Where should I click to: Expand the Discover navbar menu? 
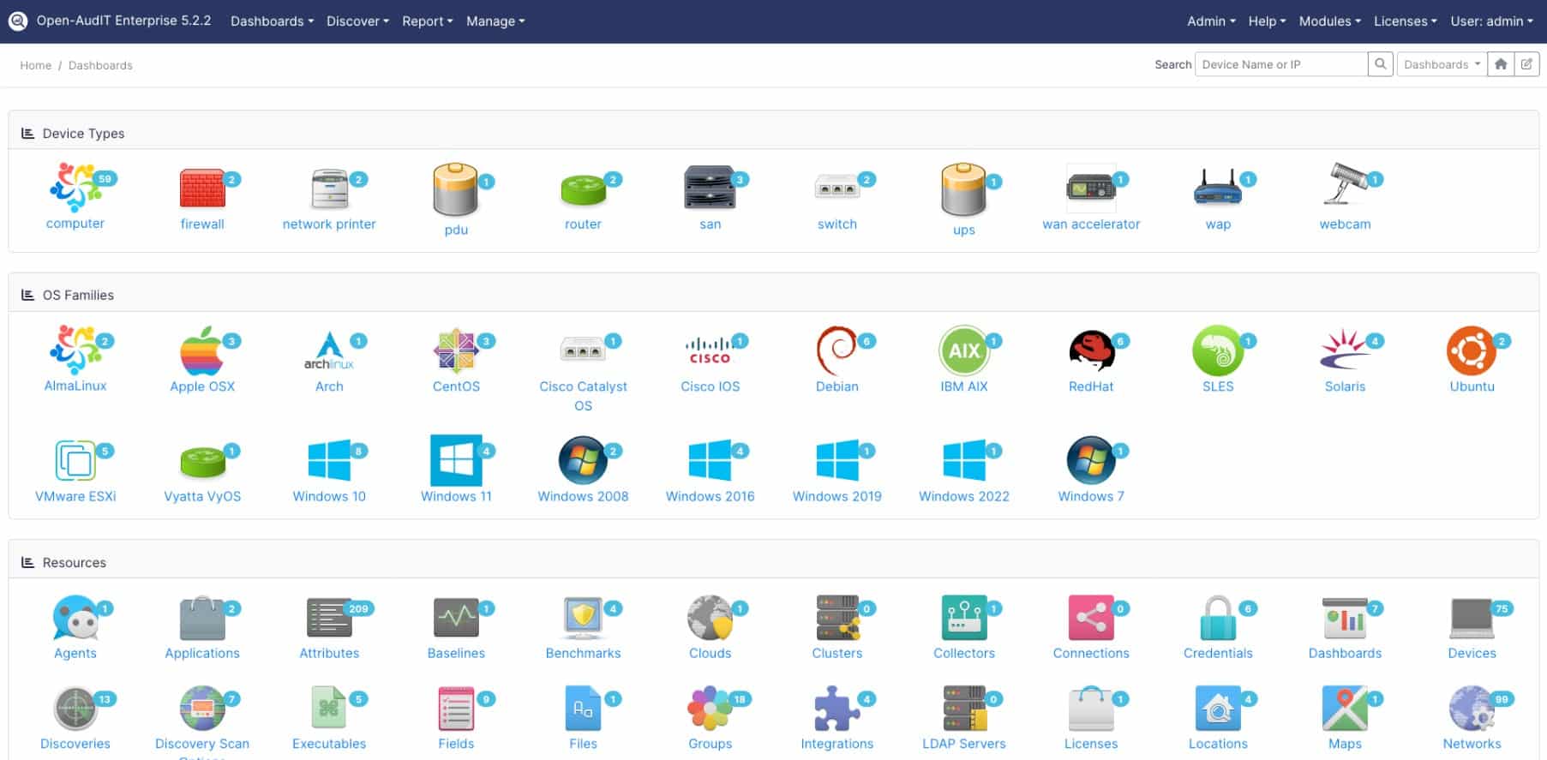[x=357, y=21]
